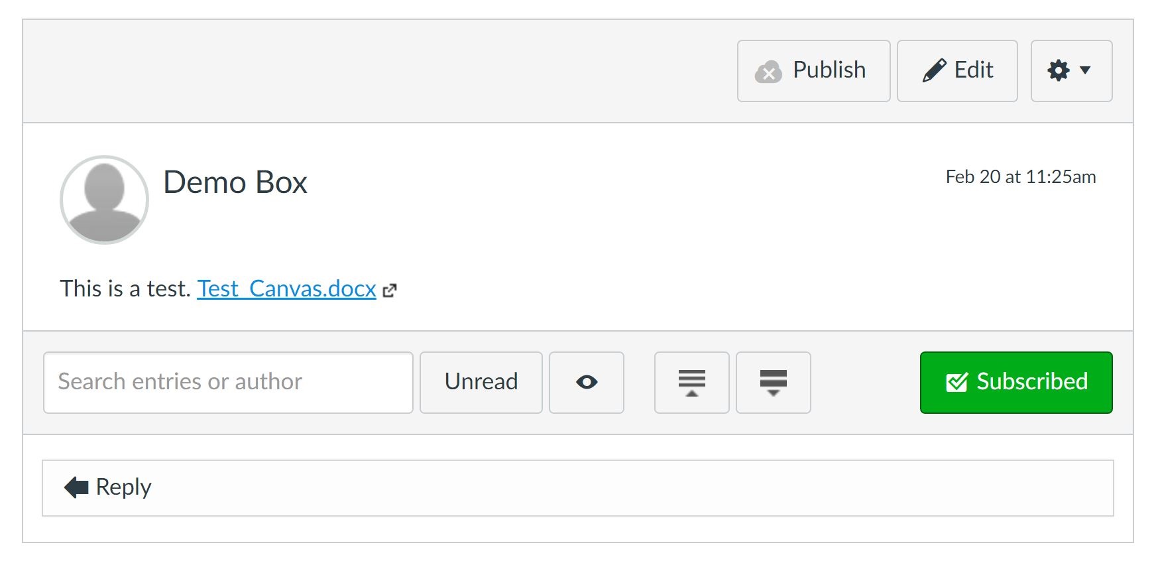The width and height of the screenshot is (1158, 567).
Task: Toggle the Unread filter
Action: point(481,382)
